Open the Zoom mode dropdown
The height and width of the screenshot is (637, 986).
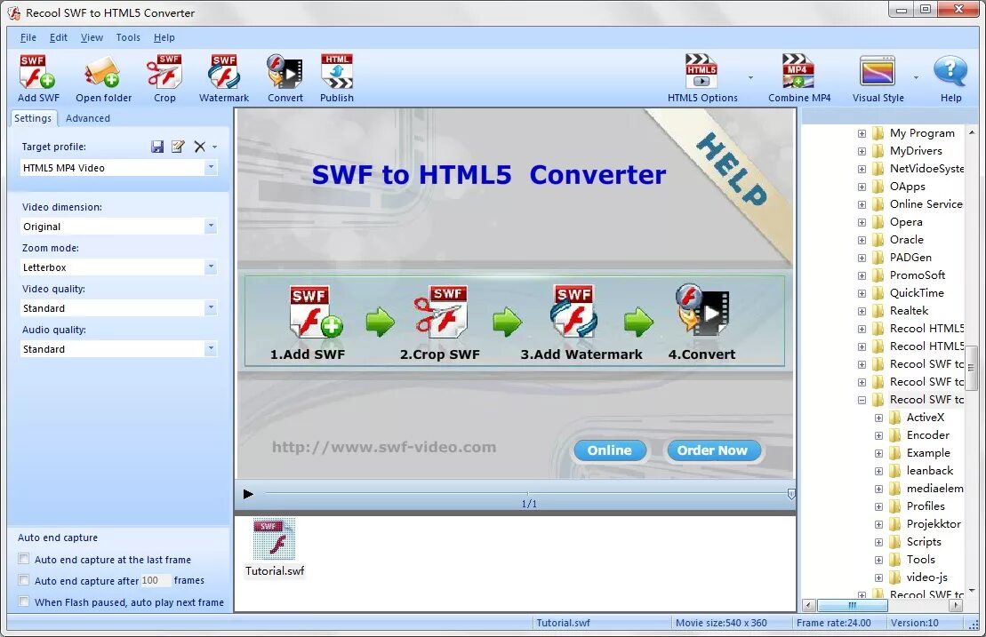click(211, 267)
